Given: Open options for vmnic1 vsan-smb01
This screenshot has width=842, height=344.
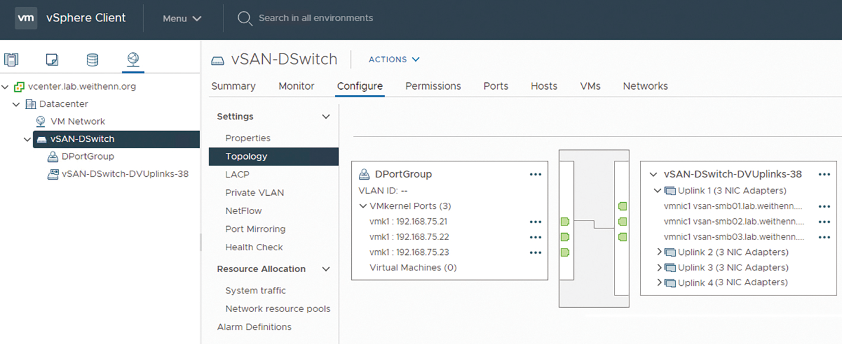Looking at the screenshot, I should point(824,206).
